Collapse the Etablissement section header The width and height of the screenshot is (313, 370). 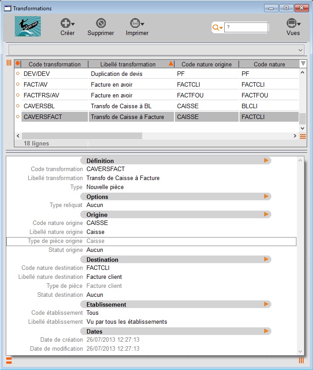point(176,304)
